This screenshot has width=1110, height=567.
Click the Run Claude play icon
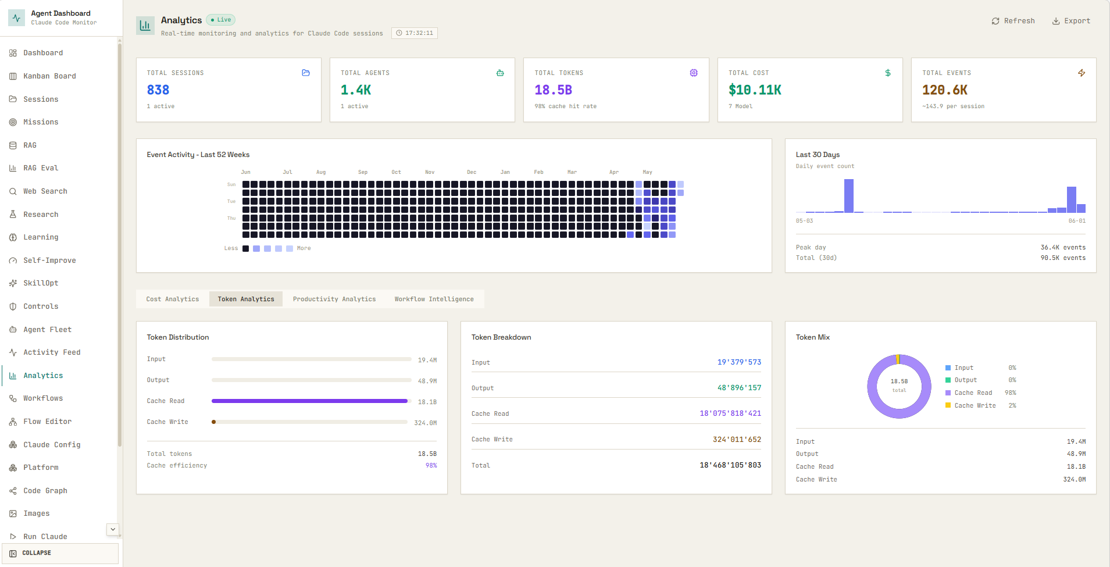[x=13, y=537]
